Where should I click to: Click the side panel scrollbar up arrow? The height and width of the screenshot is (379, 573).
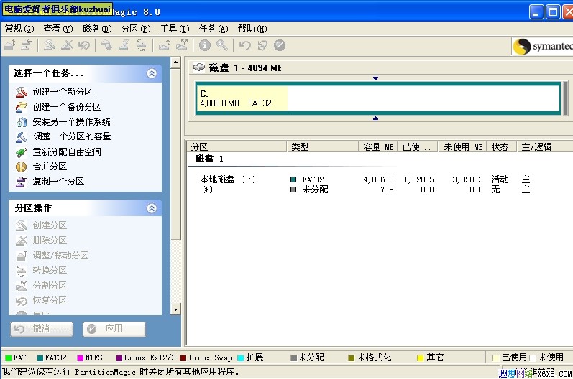175,62
